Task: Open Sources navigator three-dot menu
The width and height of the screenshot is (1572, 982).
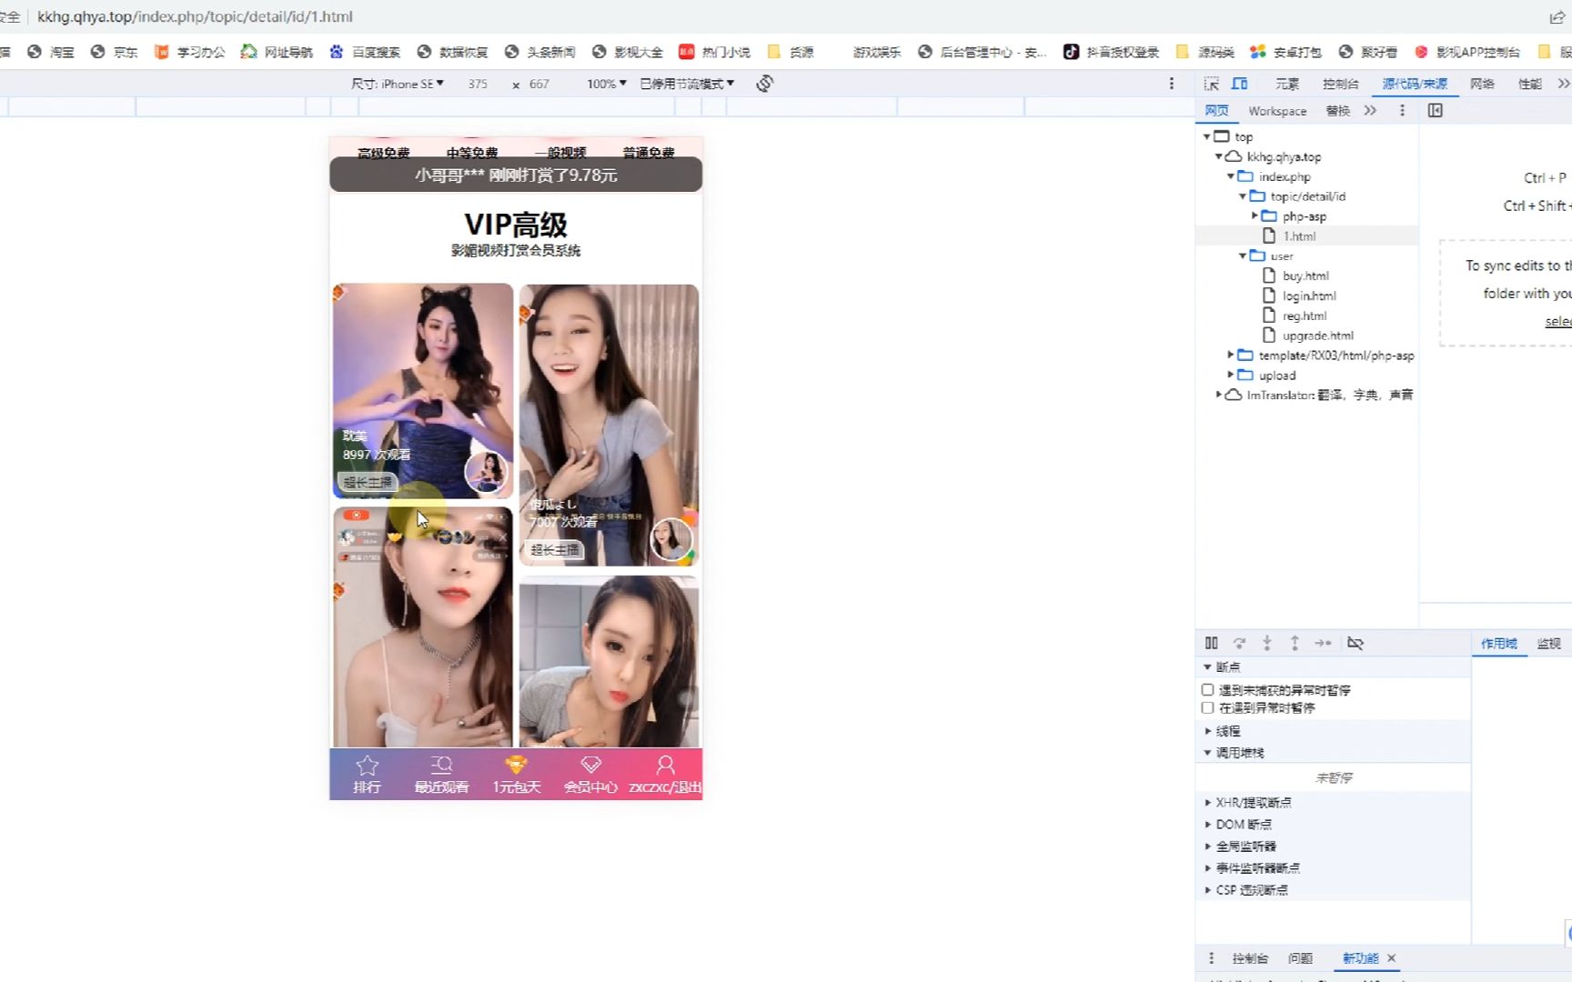Action: [1402, 111]
